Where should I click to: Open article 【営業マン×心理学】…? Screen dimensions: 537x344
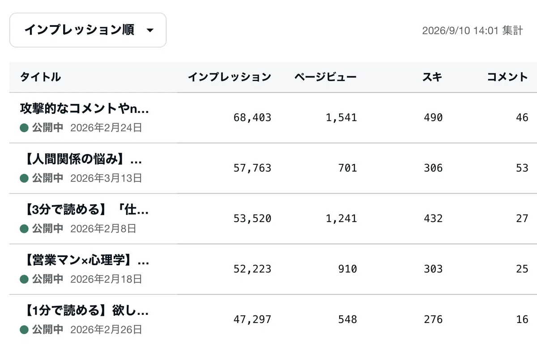pyautogui.click(x=85, y=260)
